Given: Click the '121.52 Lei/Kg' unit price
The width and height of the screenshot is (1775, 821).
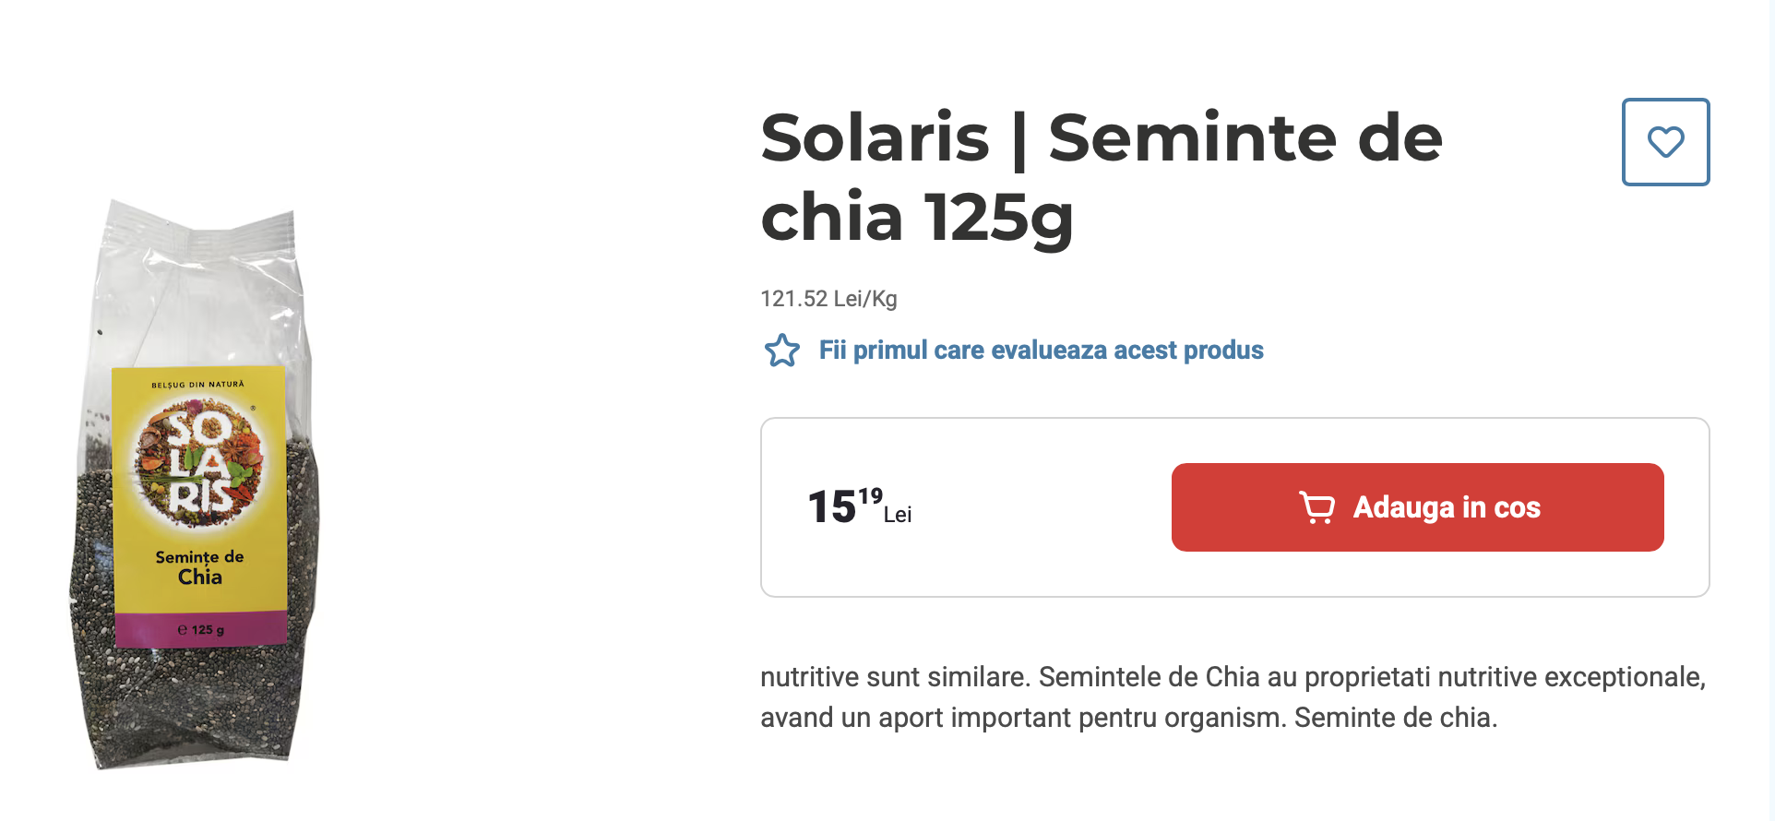Looking at the screenshot, I should point(828,299).
